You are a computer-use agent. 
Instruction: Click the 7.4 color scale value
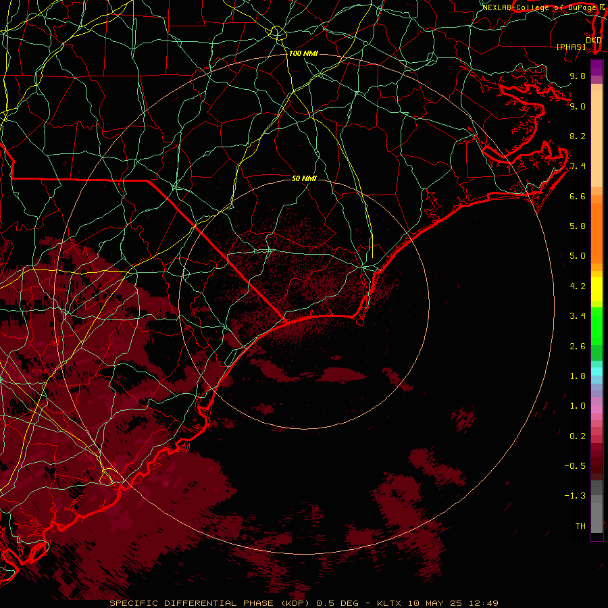click(578, 166)
